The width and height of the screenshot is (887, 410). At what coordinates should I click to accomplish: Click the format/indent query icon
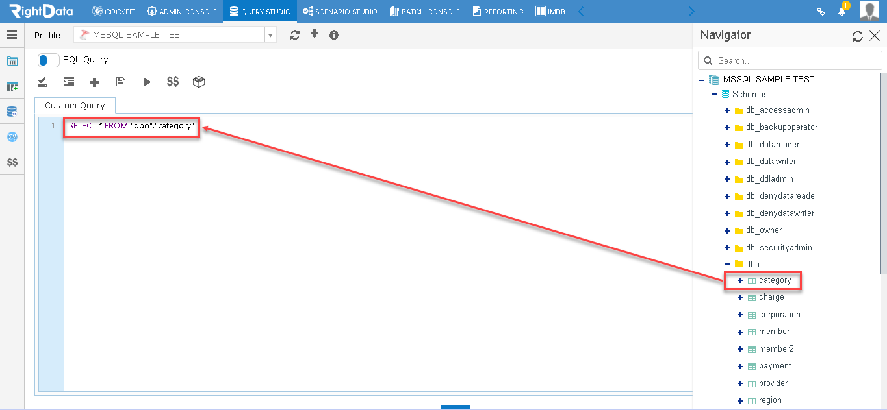[68, 82]
